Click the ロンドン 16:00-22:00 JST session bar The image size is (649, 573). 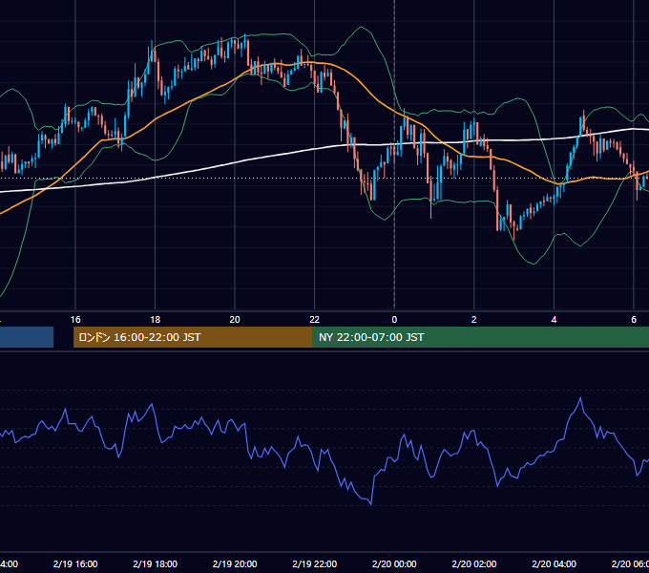(x=193, y=337)
